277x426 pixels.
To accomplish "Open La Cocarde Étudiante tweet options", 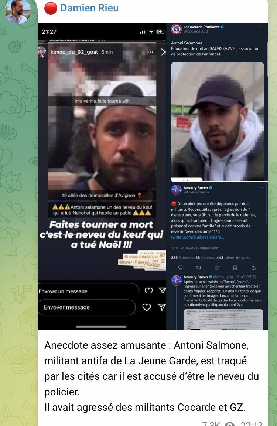I will pyautogui.click(x=261, y=27).
